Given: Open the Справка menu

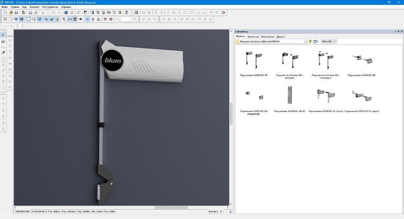Looking at the screenshot, I should coord(66,7).
